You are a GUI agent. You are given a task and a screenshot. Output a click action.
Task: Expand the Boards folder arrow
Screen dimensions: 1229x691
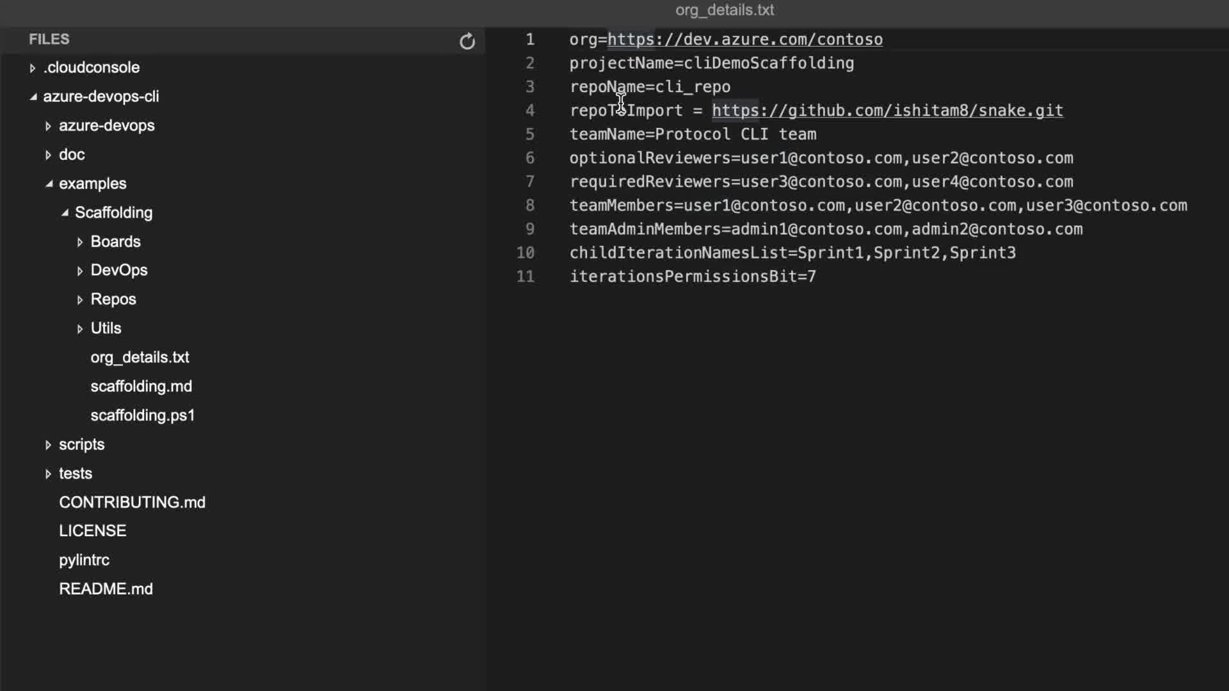pos(79,242)
